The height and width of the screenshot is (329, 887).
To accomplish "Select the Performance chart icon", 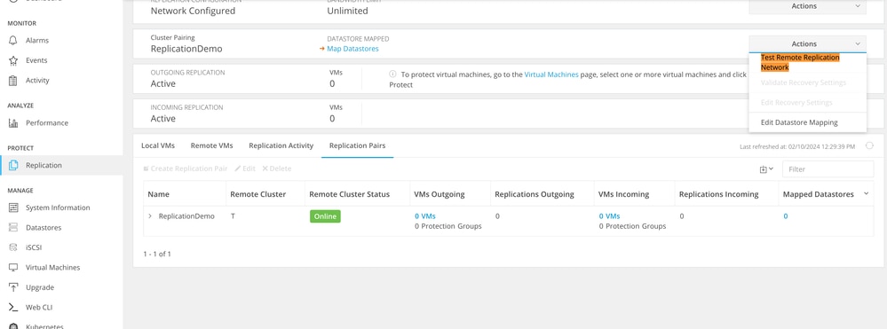I will (13, 122).
